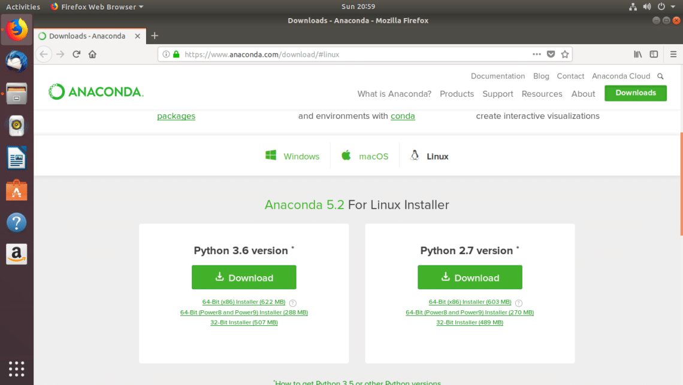Open Thunderbird mail from the dock
683x385 pixels.
pos(17,61)
